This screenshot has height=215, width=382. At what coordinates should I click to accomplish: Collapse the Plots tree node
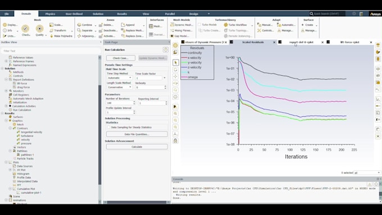click(x=6, y=162)
